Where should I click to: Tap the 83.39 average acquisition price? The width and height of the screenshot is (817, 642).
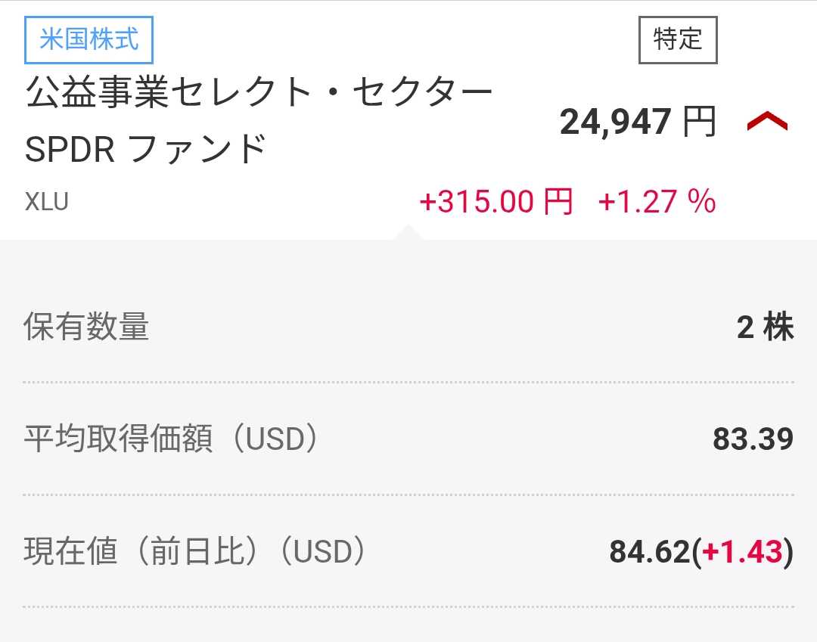753,439
